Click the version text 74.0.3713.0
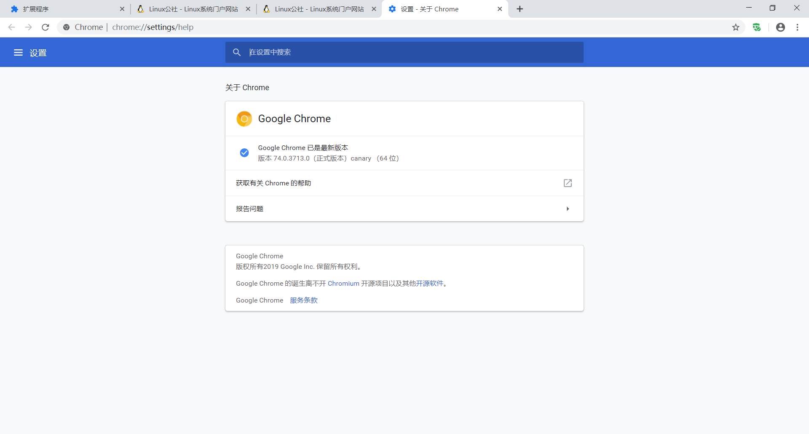The width and height of the screenshot is (809, 434). pos(292,158)
